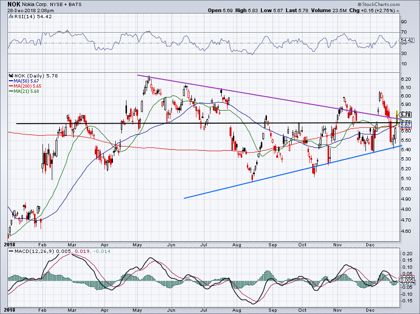420x314 pixels.
Task: Click the RSI(14) legend icon
Action: coord(11,17)
